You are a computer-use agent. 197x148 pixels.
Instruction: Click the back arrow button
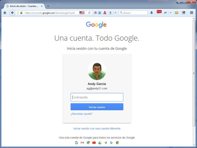tap(12, 13)
